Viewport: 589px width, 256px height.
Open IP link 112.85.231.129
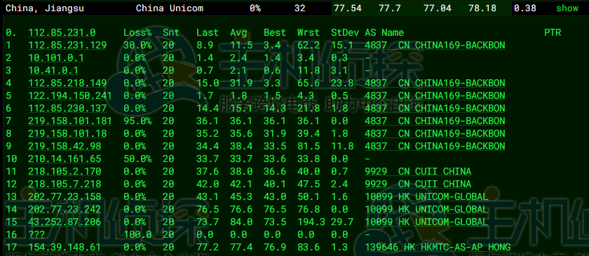(x=67, y=46)
